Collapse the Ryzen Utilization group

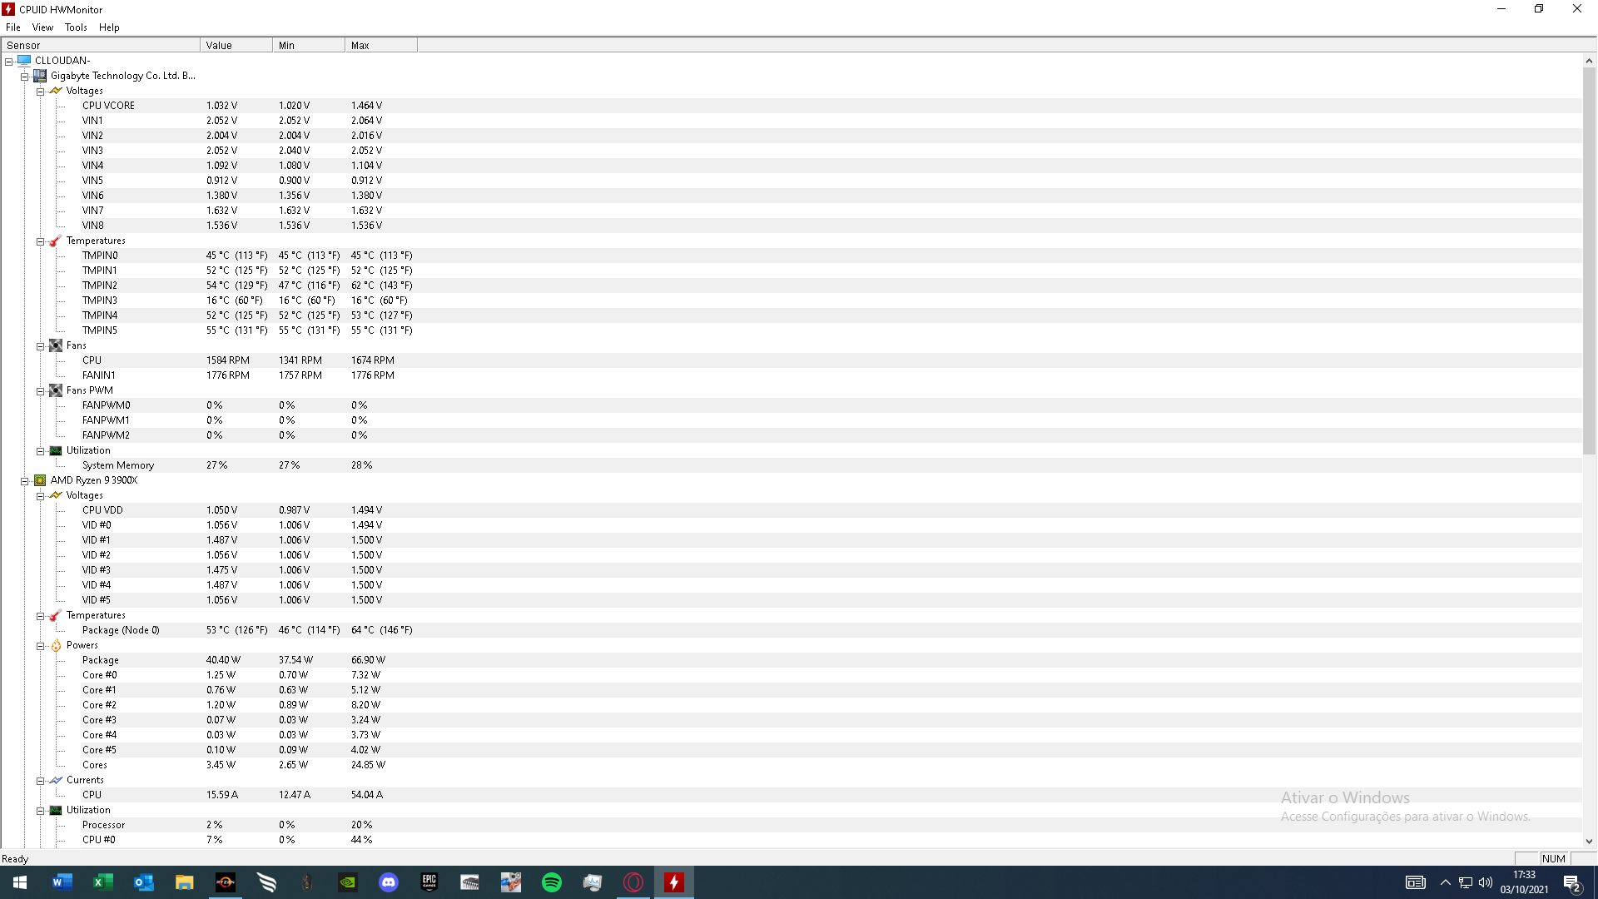tap(40, 811)
